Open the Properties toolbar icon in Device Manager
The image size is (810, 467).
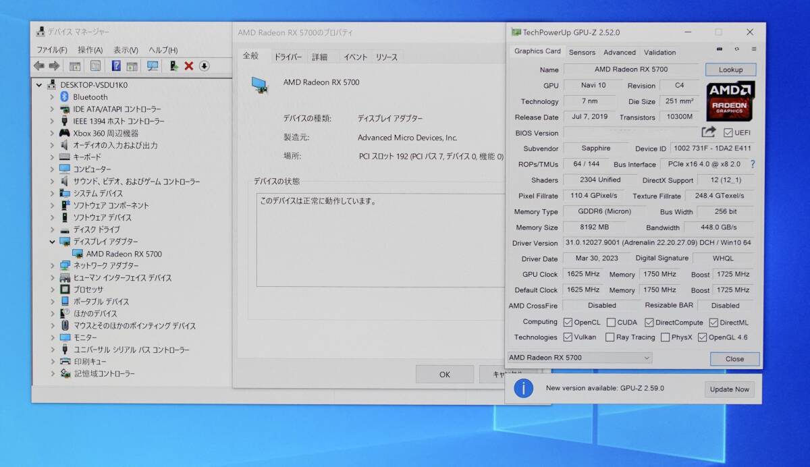tap(95, 65)
